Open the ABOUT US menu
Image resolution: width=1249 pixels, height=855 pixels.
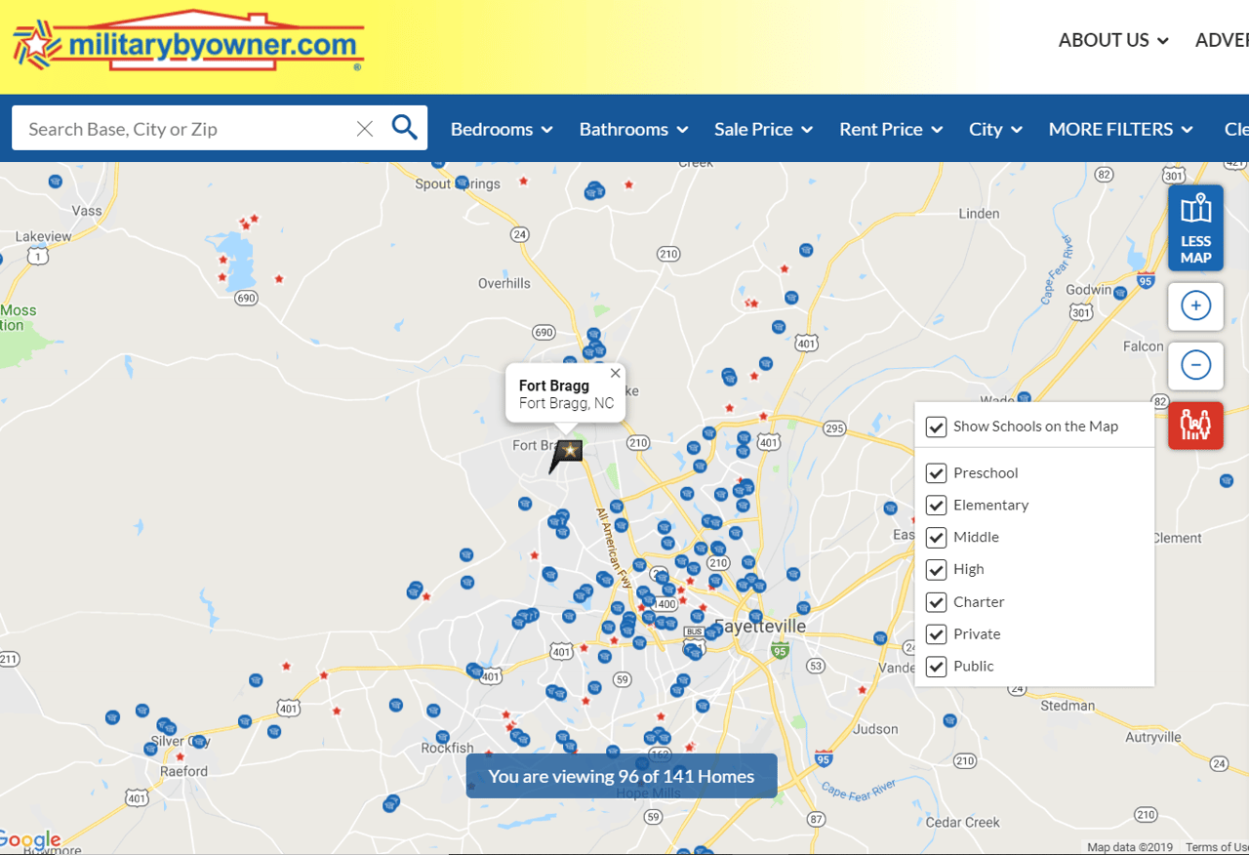coord(1113,40)
